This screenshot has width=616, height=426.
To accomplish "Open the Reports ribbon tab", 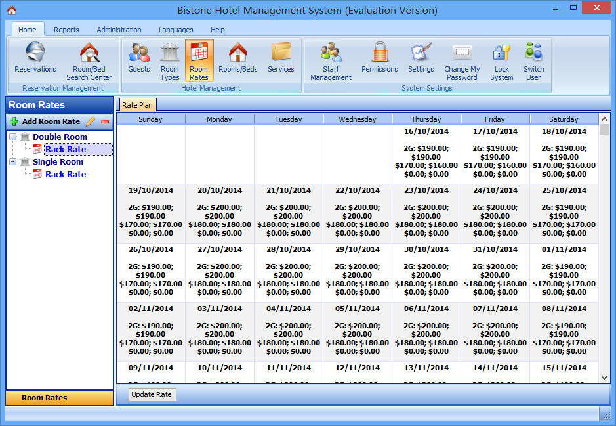I will pos(66,30).
